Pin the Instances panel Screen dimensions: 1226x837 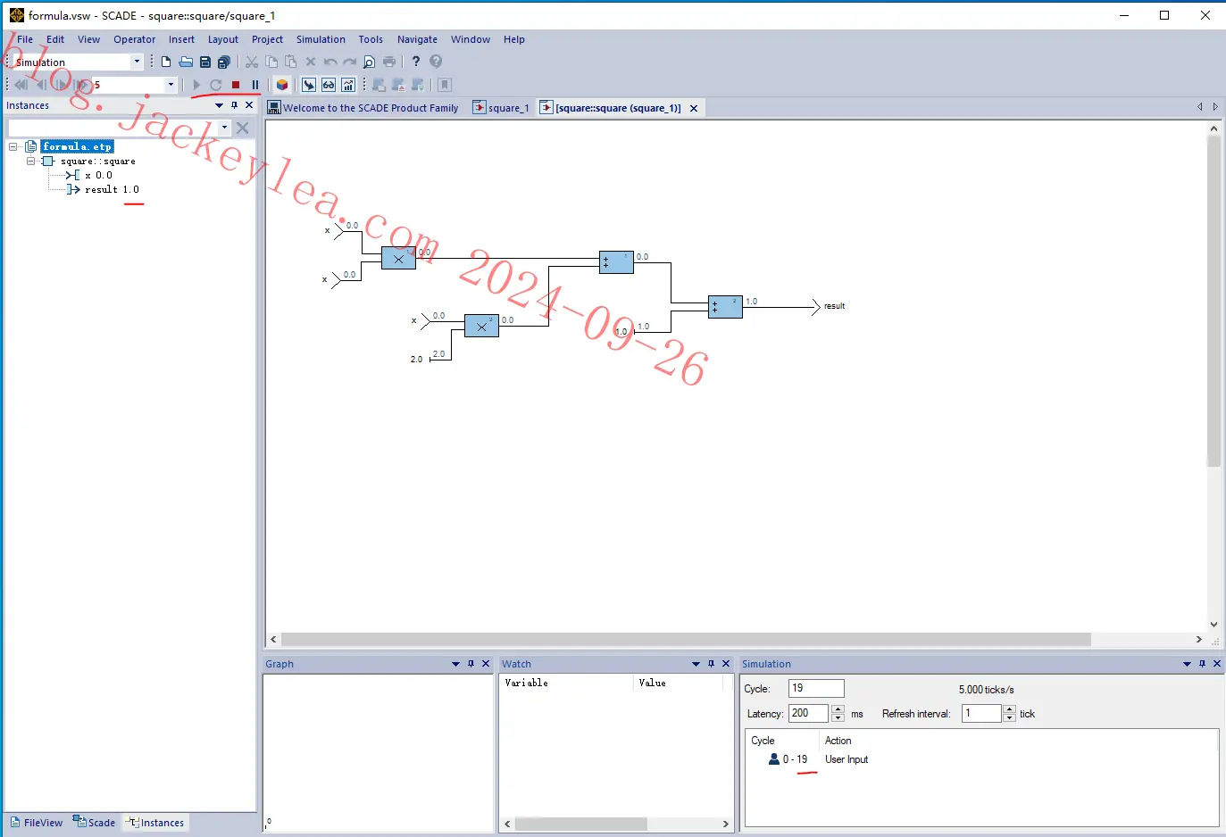[235, 105]
